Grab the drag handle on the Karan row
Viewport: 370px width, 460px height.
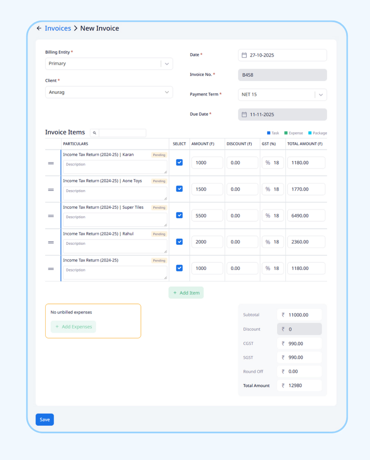(x=51, y=163)
